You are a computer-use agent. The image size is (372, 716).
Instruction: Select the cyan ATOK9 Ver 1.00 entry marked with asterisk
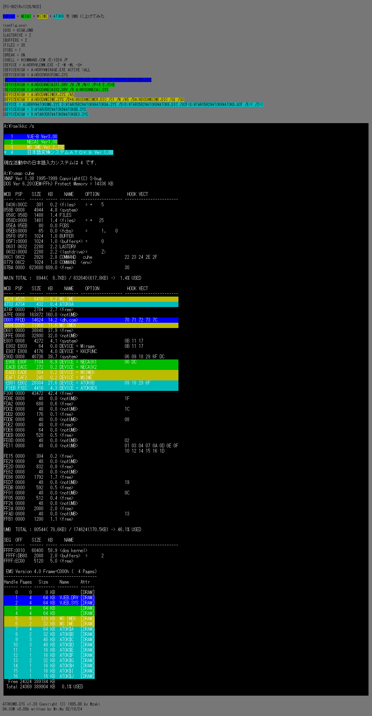(58, 153)
